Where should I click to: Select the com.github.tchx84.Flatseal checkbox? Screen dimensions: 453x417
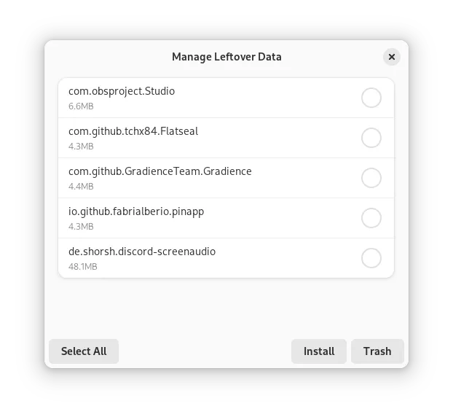(371, 138)
